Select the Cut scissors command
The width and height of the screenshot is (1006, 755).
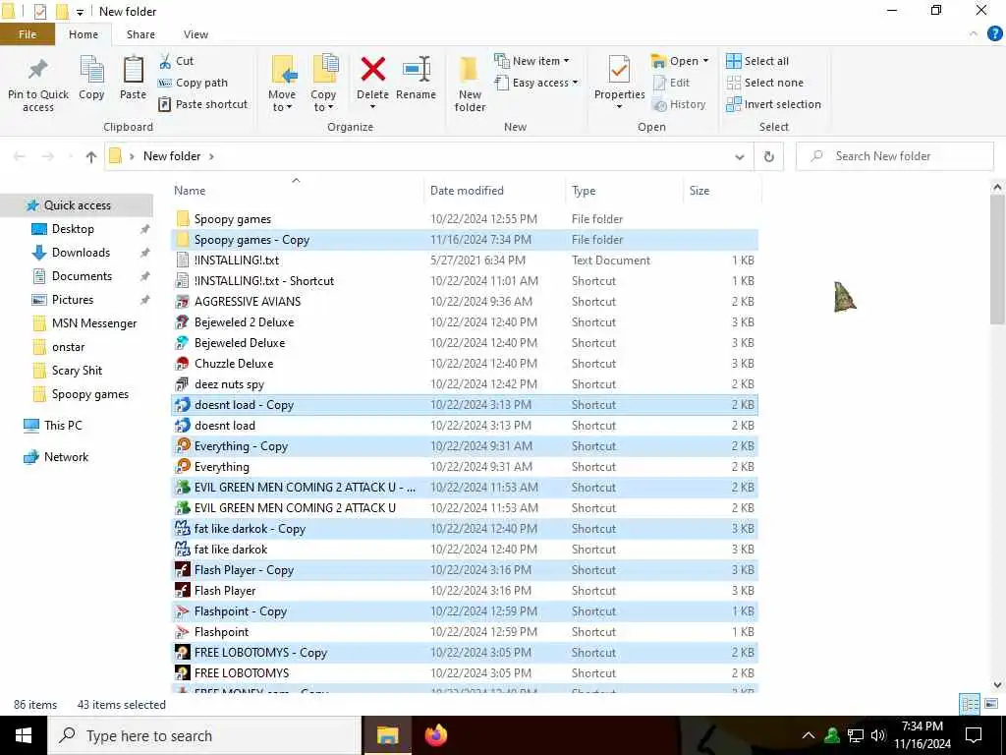[x=176, y=61]
